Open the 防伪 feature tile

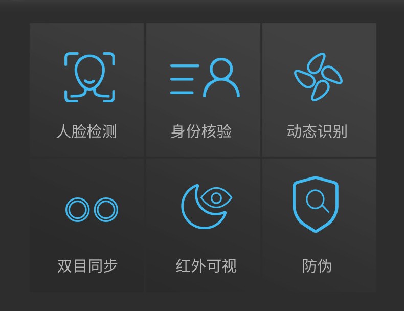click(x=320, y=225)
